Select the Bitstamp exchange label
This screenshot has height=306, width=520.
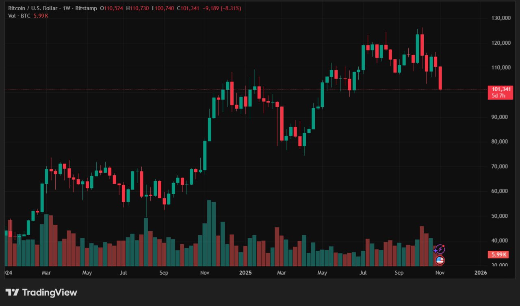click(x=84, y=8)
